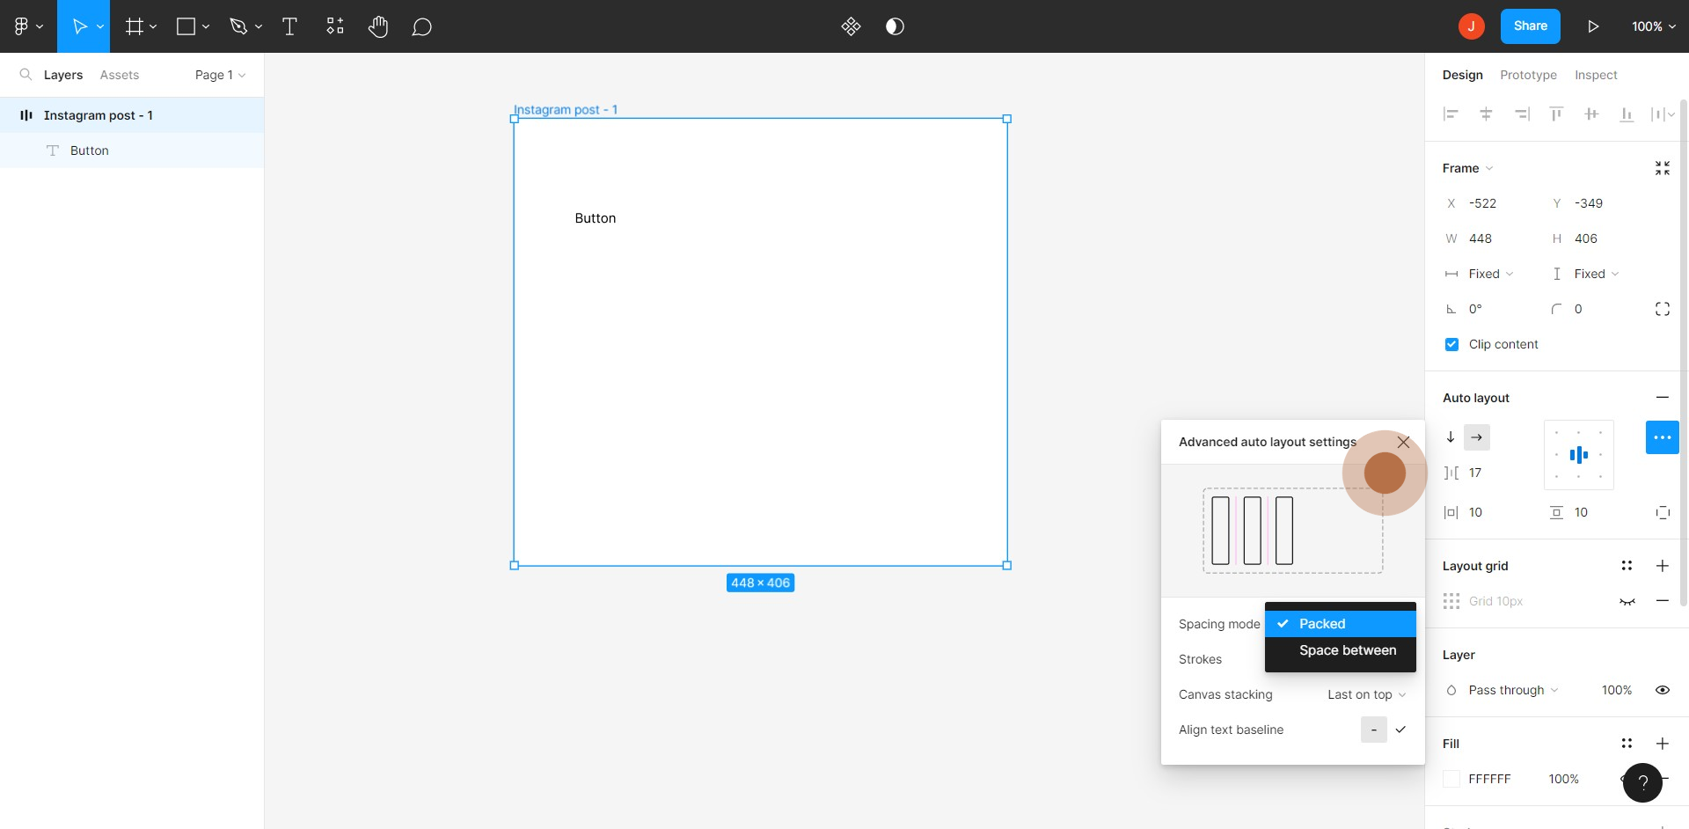The width and height of the screenshot is (1689, 829).
Task: Select the Hand tool
Action: (x=378, y=26)
